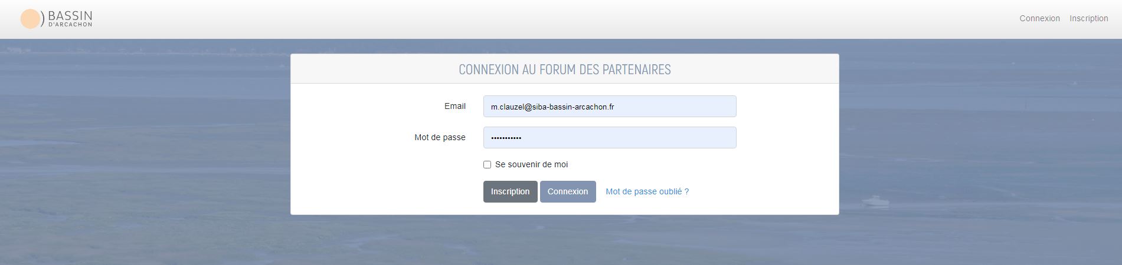Click the masked password dots
The image size is (1122, 265).
(x=506, y=138)
